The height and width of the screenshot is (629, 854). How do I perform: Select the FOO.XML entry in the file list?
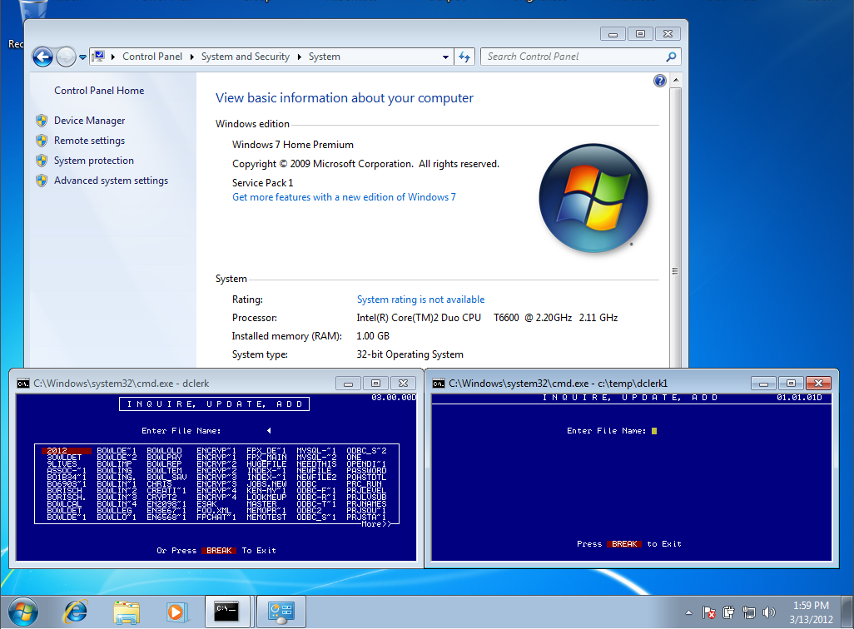pyautogui.click(x=214, y=510)
